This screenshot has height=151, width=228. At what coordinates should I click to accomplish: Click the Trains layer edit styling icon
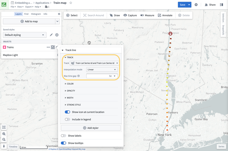(53, 47)
